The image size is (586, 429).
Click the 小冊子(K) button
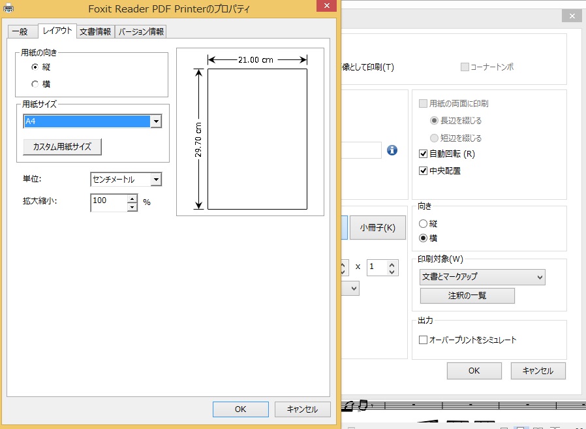[377, 227]
